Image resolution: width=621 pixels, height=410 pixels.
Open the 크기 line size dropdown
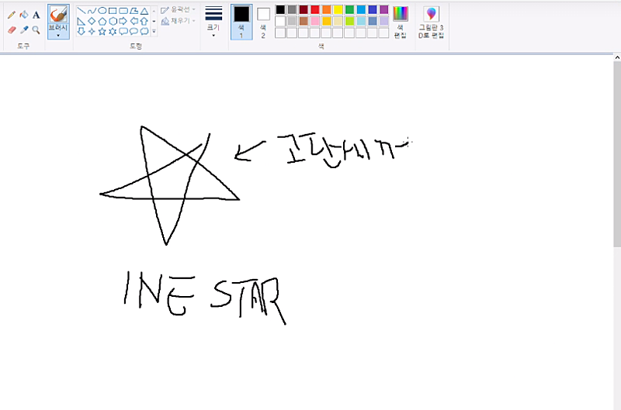click(213, 22)
